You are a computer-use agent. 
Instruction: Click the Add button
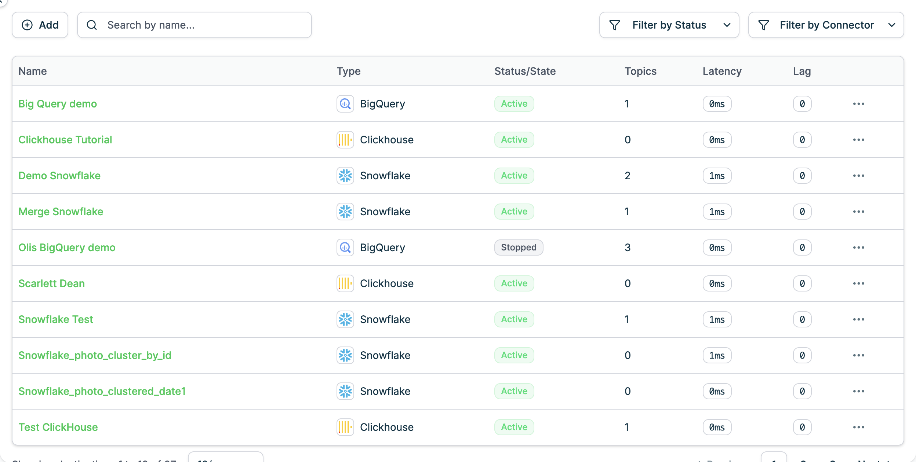[x=40, y=25]
